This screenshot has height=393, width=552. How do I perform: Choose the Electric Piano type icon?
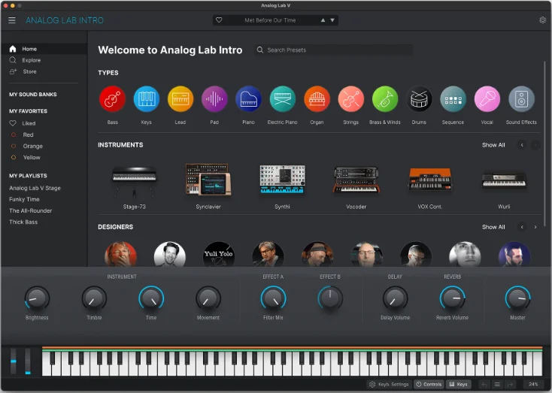282,99
